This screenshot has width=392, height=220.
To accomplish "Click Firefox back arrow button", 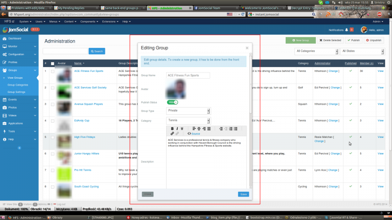I will (3, 14).
